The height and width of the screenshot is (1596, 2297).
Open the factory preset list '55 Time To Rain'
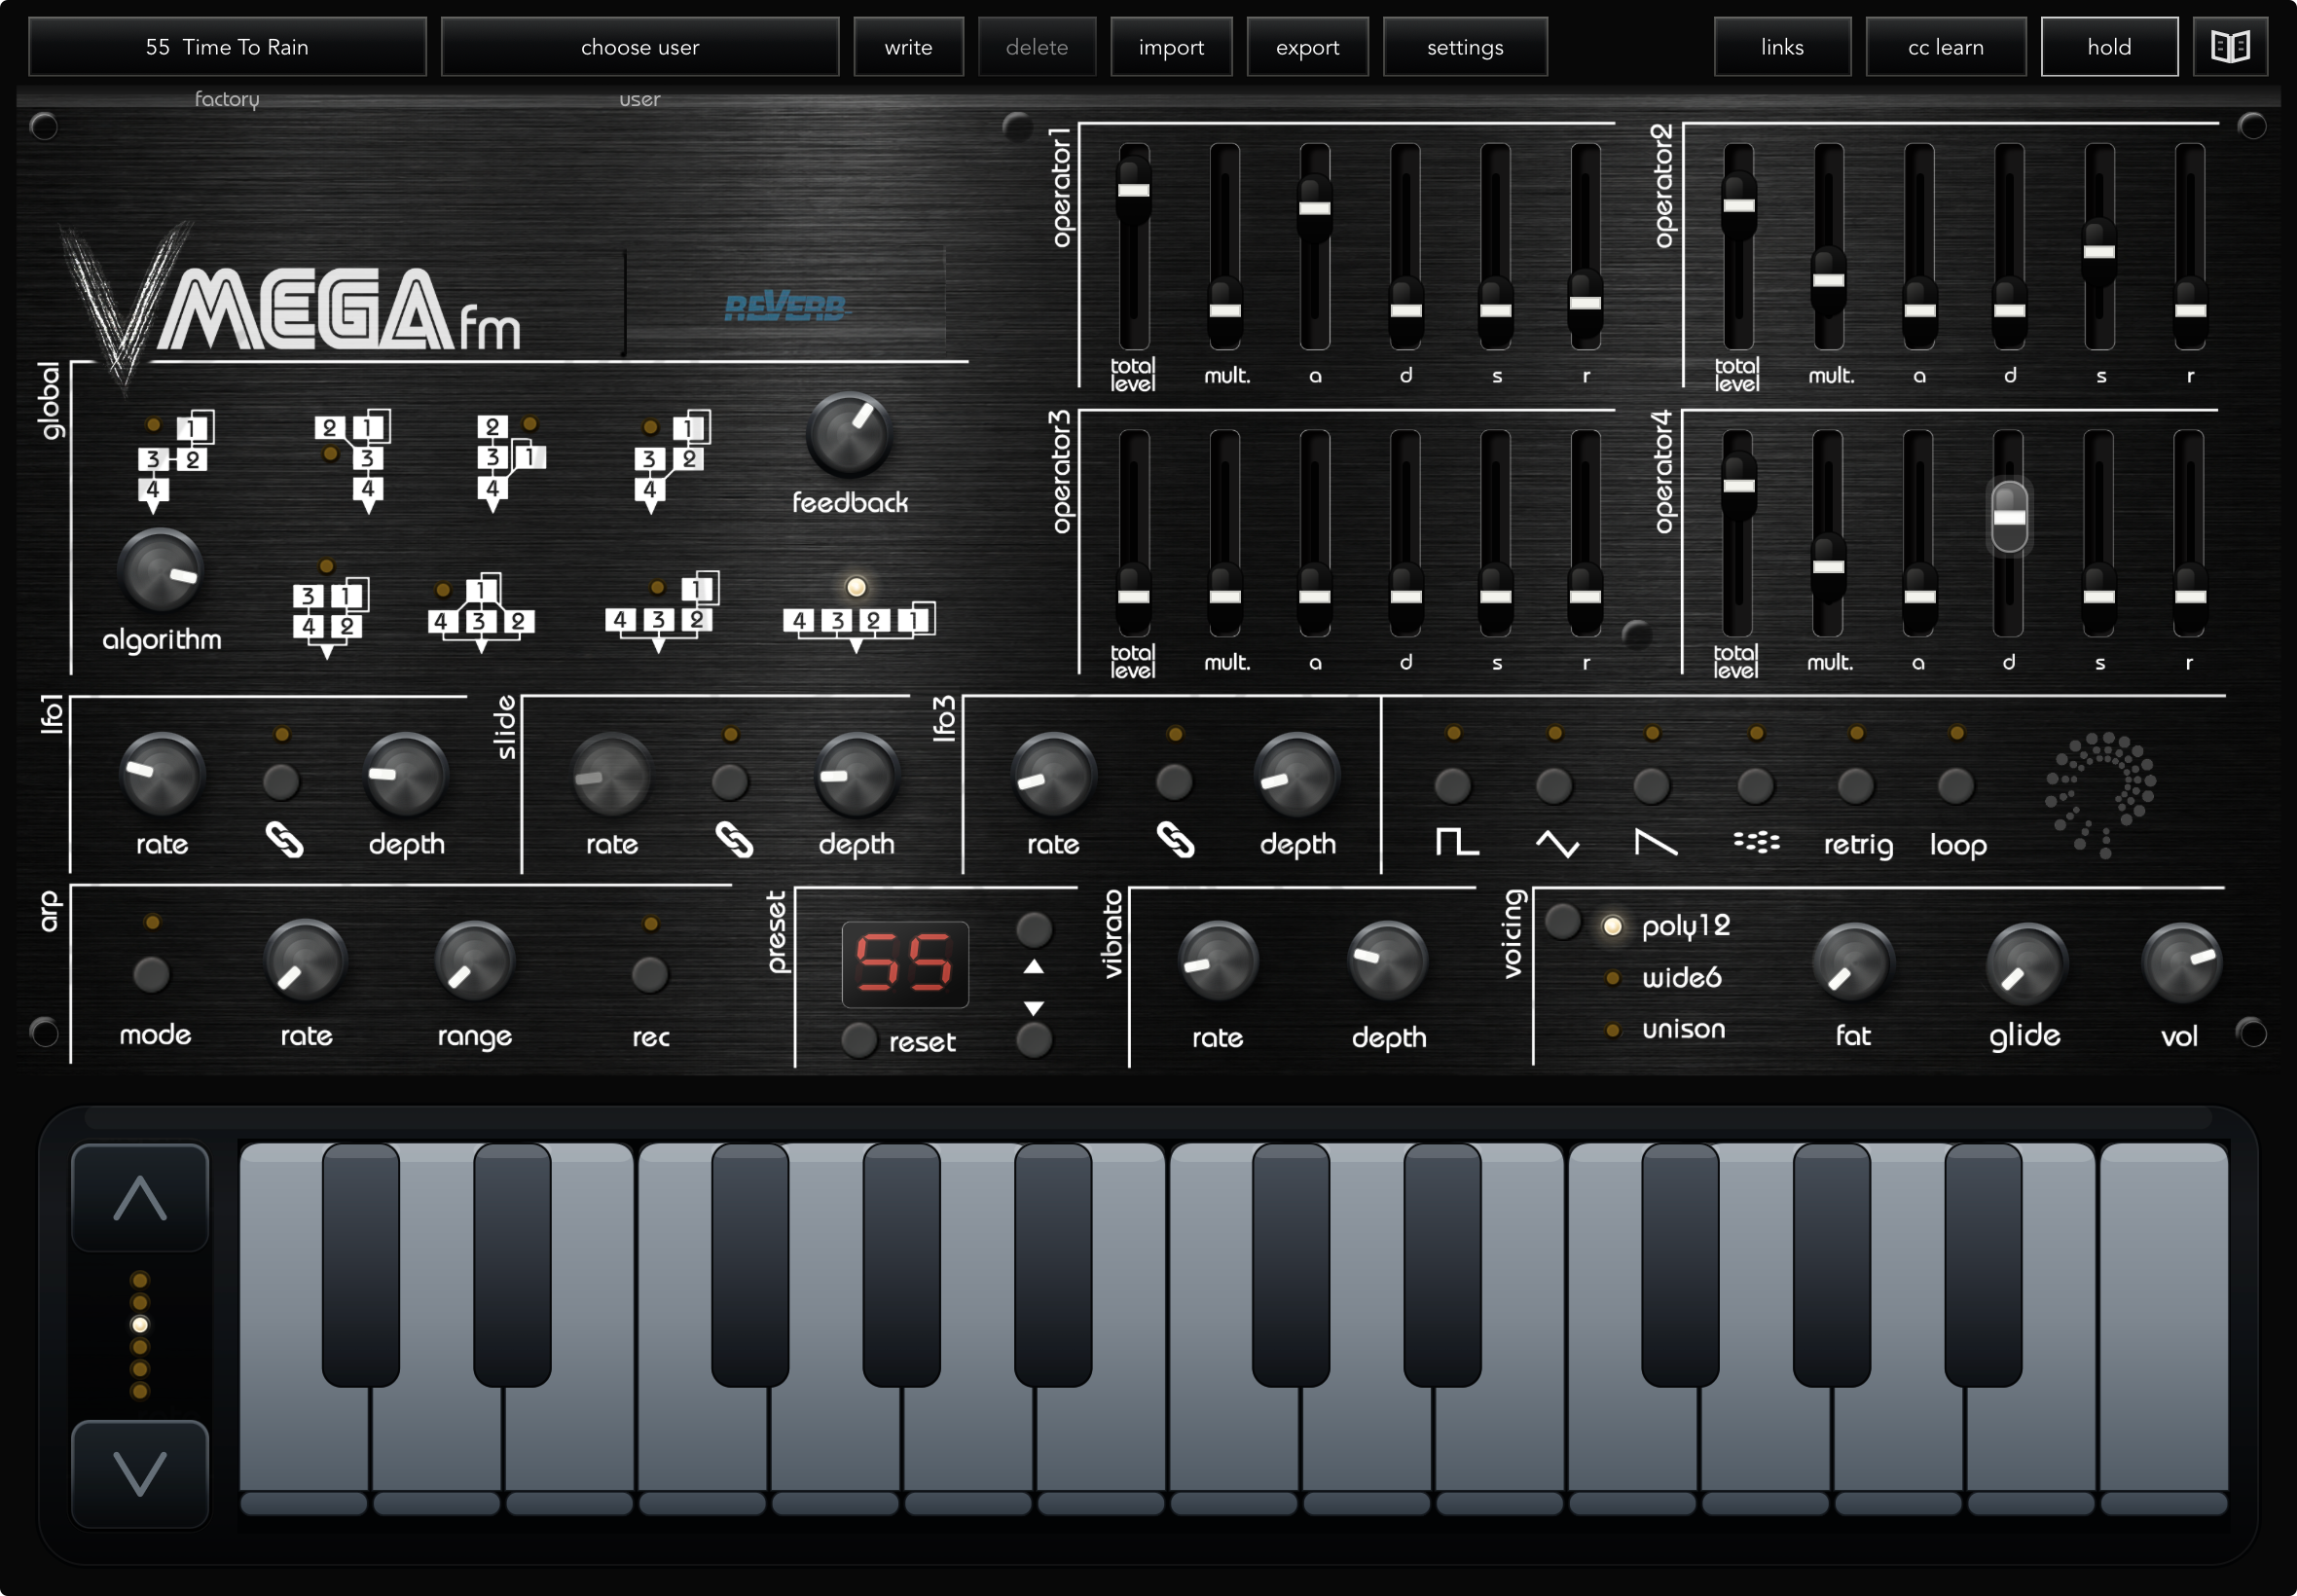tap(227, 47)
